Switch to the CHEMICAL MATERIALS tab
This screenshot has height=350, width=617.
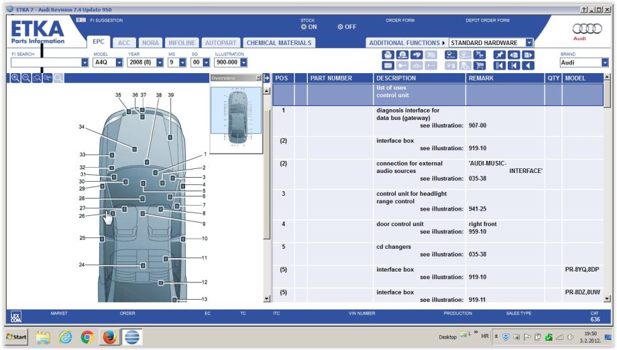click(x=279, y=43)
